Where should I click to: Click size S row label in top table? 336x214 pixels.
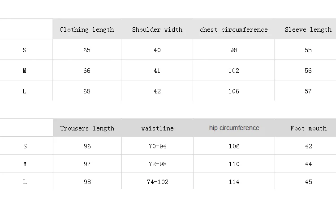coord(25,50)
